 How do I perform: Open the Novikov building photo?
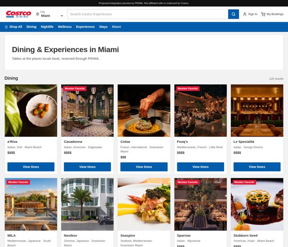point(87,204)
